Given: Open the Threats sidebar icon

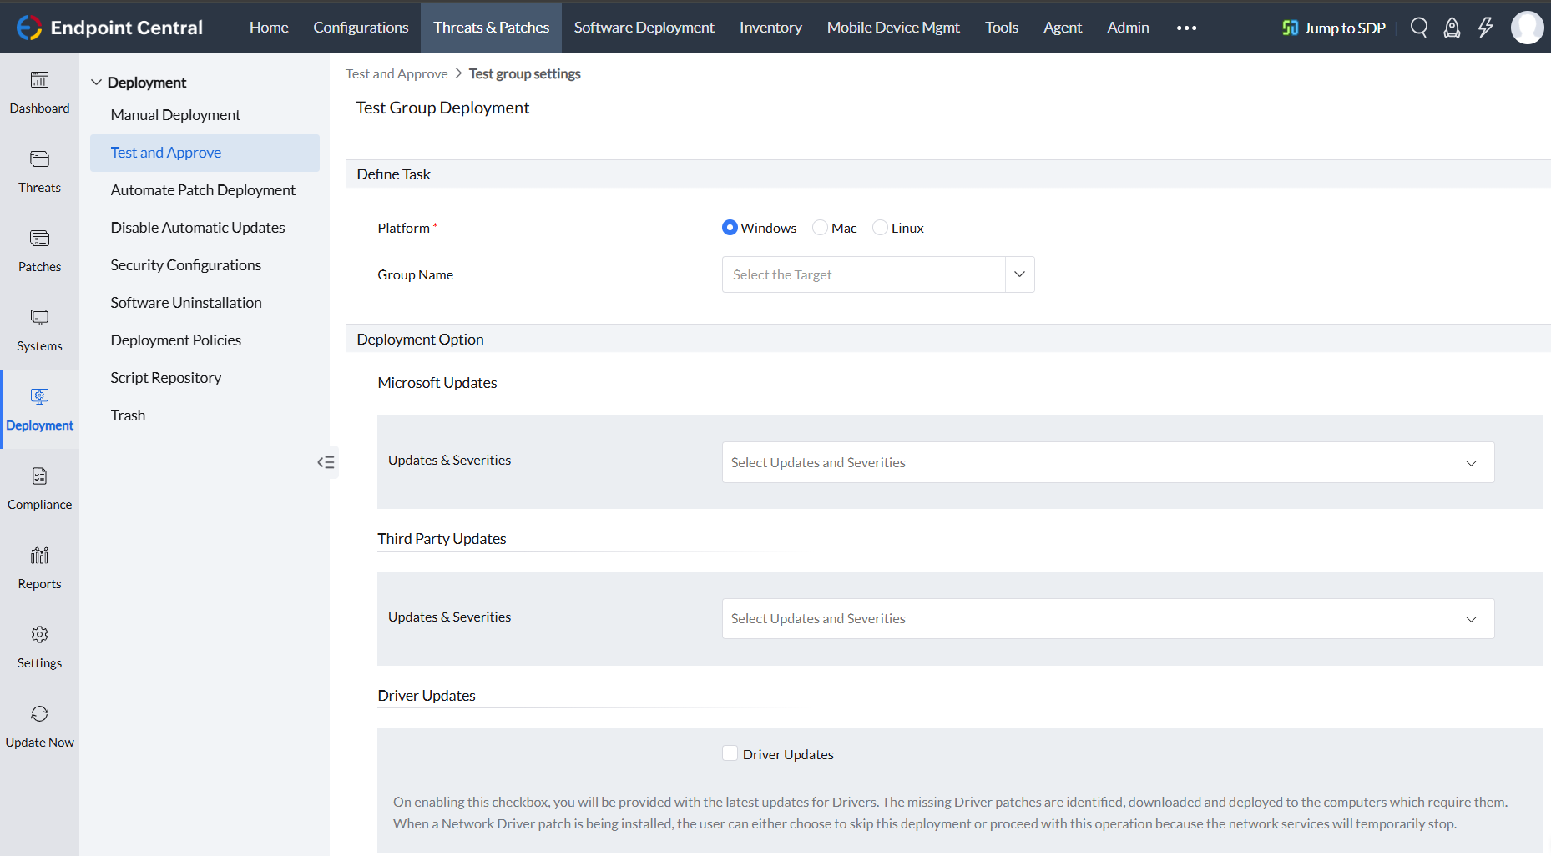Looking at the screenshot, I should pos(39,159).
